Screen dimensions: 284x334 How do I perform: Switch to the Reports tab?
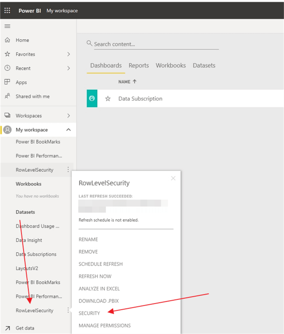(x=139, y=65)
